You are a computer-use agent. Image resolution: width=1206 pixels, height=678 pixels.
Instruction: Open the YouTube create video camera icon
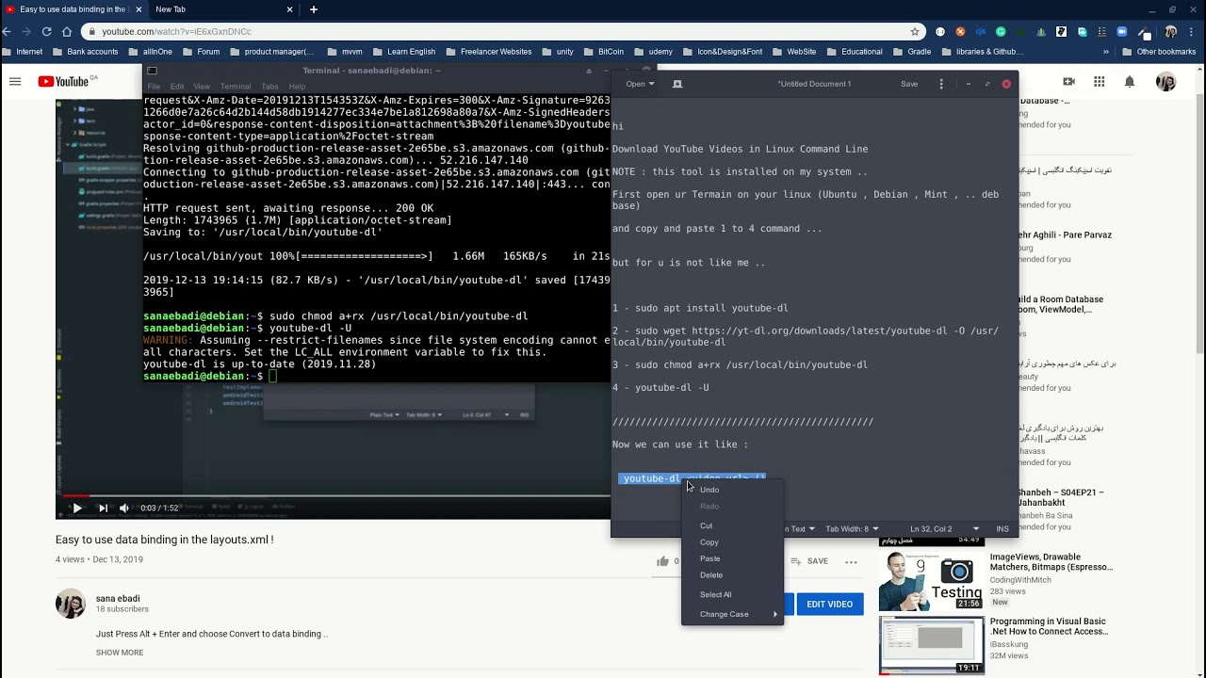coord(1068,82)
